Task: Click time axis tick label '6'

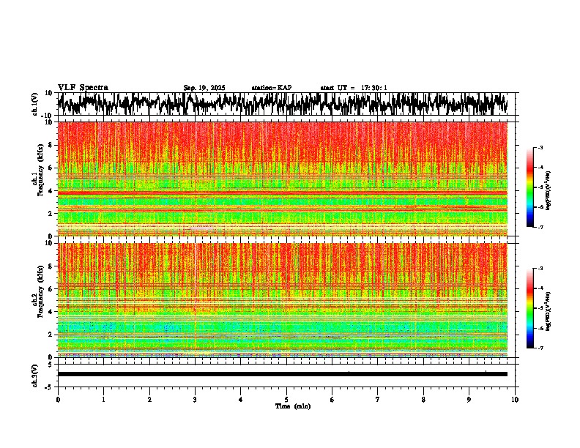Action: [x=332, y=400]
